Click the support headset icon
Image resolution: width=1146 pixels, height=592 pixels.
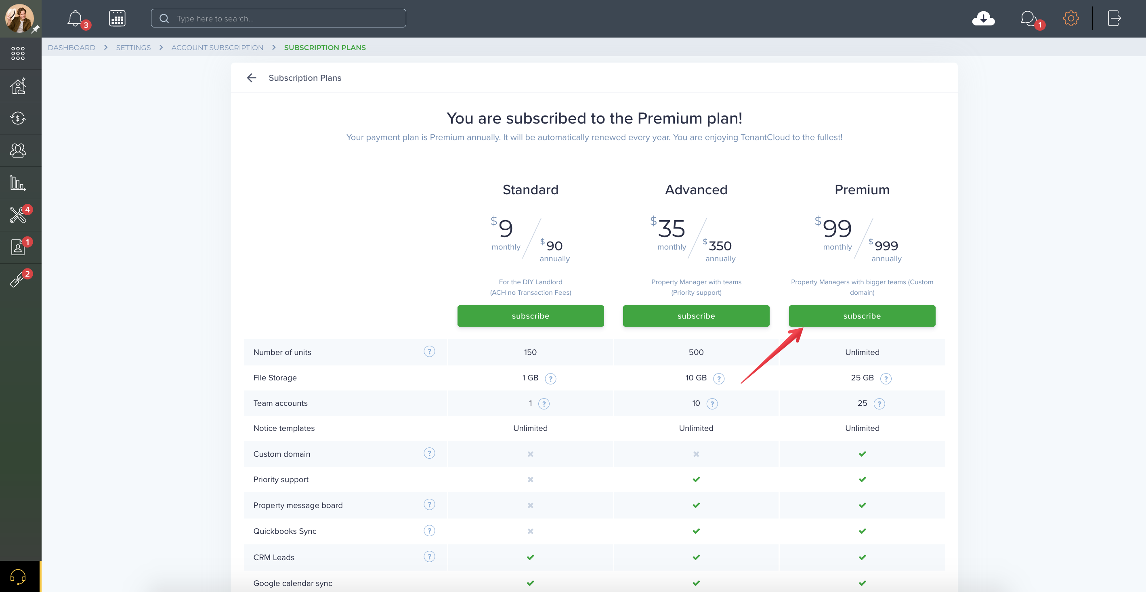tap(18, 577)
